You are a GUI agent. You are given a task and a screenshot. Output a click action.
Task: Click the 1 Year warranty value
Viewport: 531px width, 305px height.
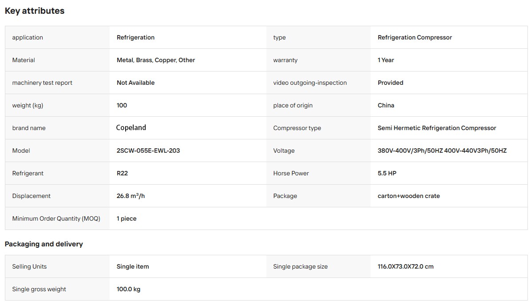[386, 60]
